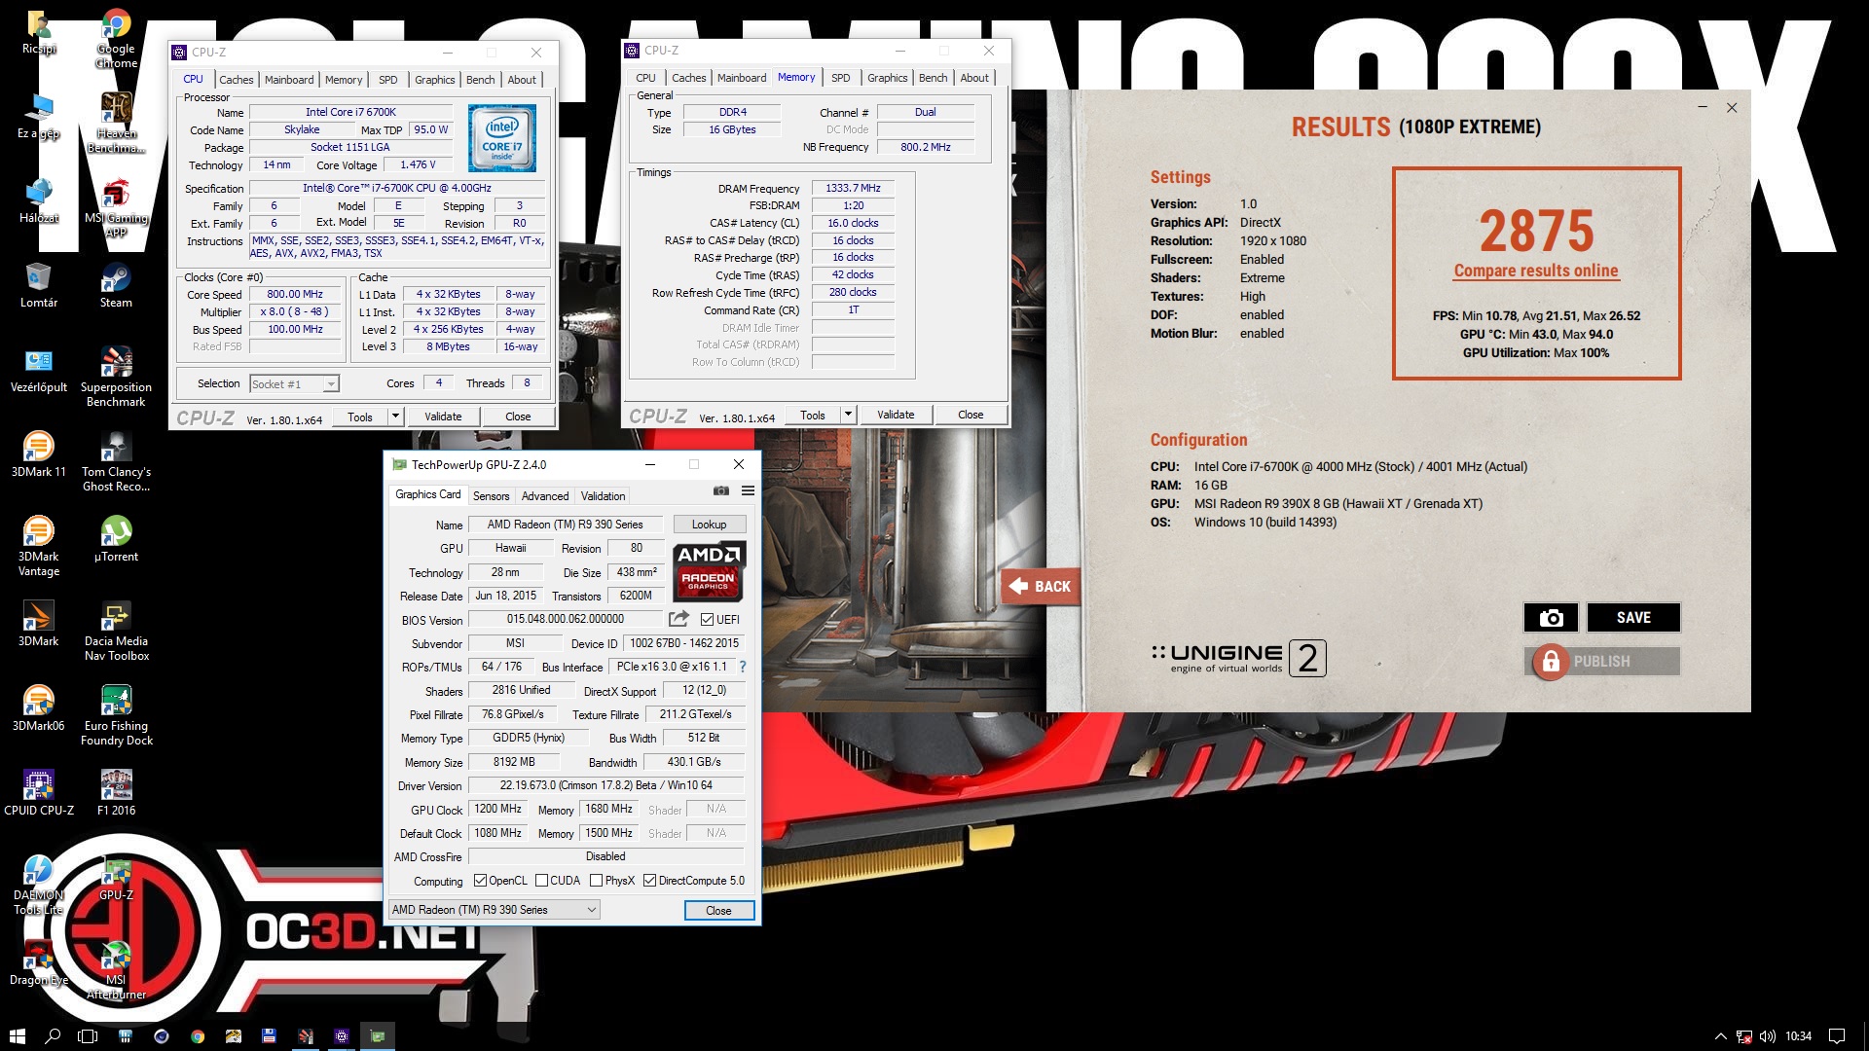Screen dimensions: 1869x1051
Task: Toggle the CUDA checkbox in GPU-Z
Action: tap(541, 881)
